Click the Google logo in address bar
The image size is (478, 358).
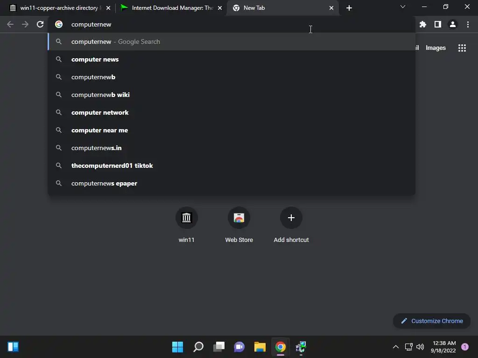tap(59, 24)
